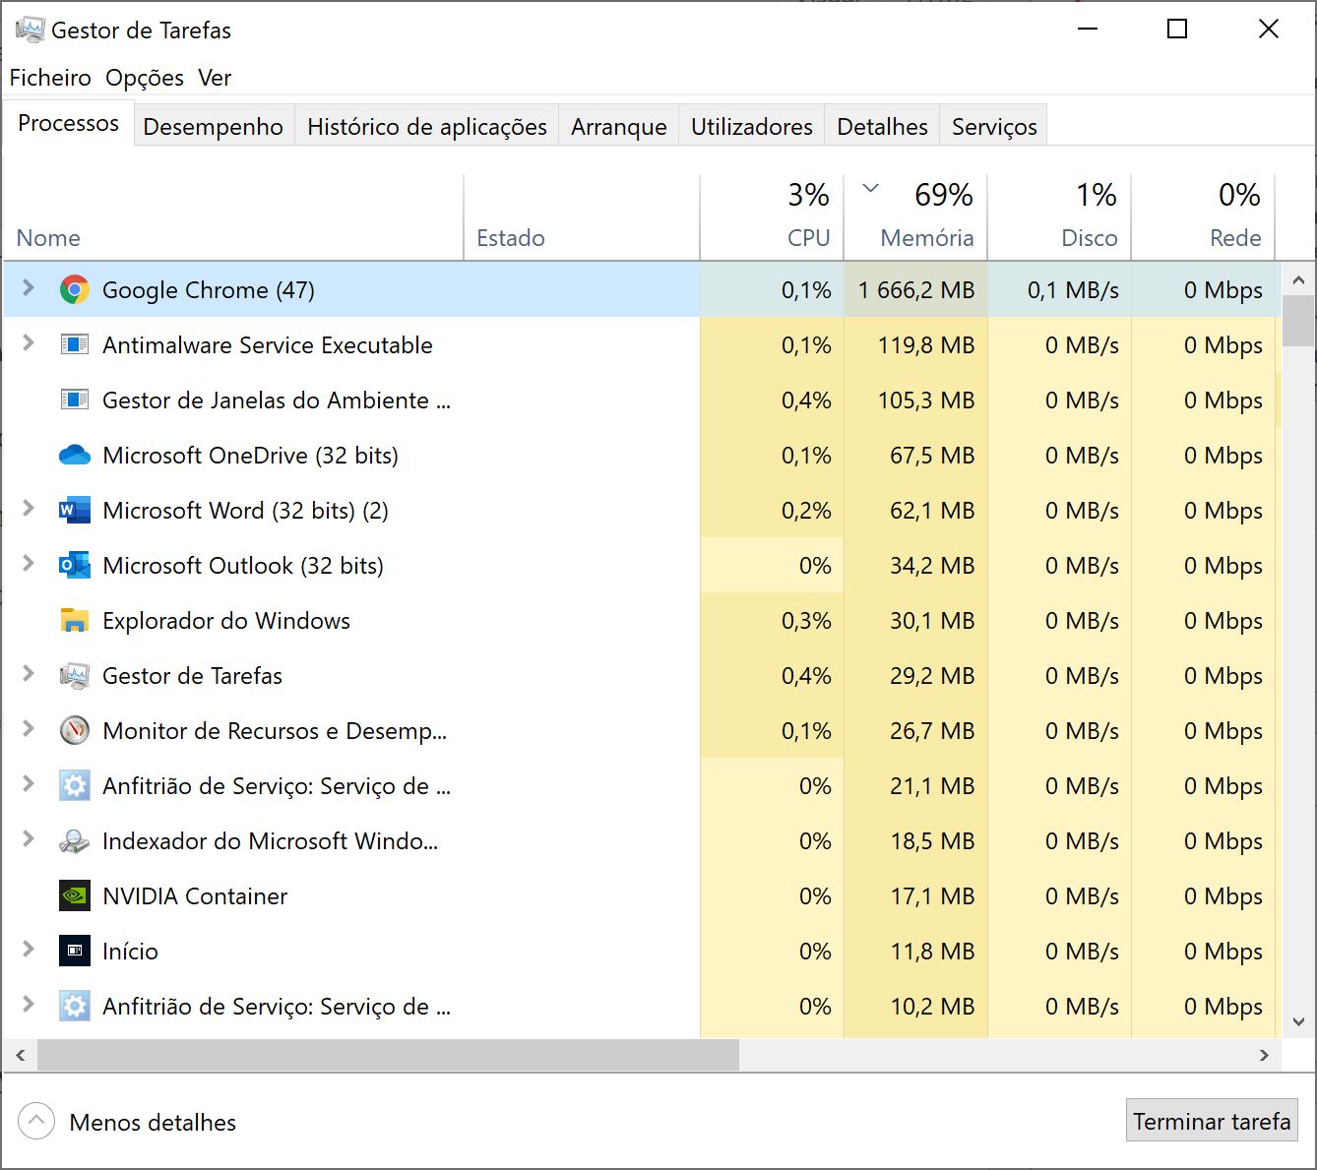Expand the Microsoft Outlook (32 bits) row
1317x1170 pixels.
pos(29,564)
